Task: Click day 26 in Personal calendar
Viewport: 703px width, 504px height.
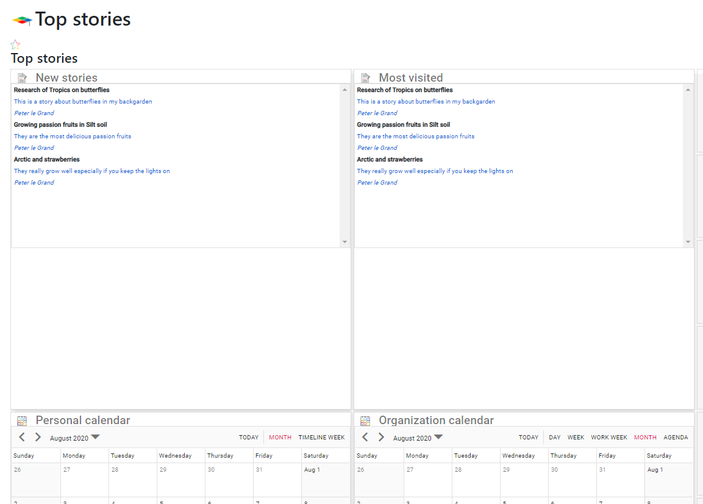Action: click(x=36, y=480)
